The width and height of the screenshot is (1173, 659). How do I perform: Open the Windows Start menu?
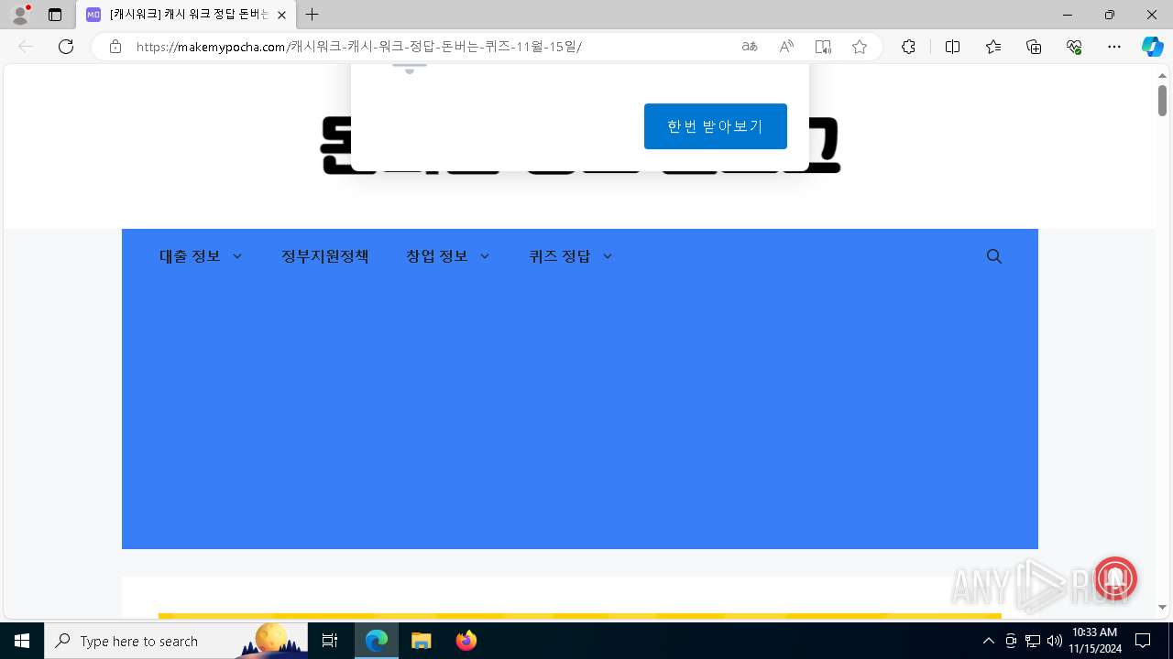coord(22,641)
